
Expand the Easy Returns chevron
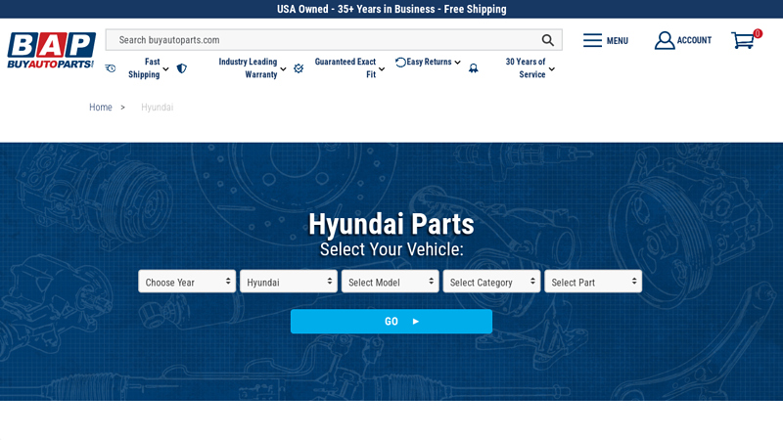(x=457, y=63)
